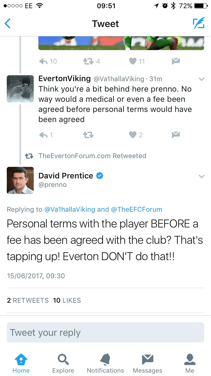Like EvertonViking's tweet with heart icon

[133, 135]
